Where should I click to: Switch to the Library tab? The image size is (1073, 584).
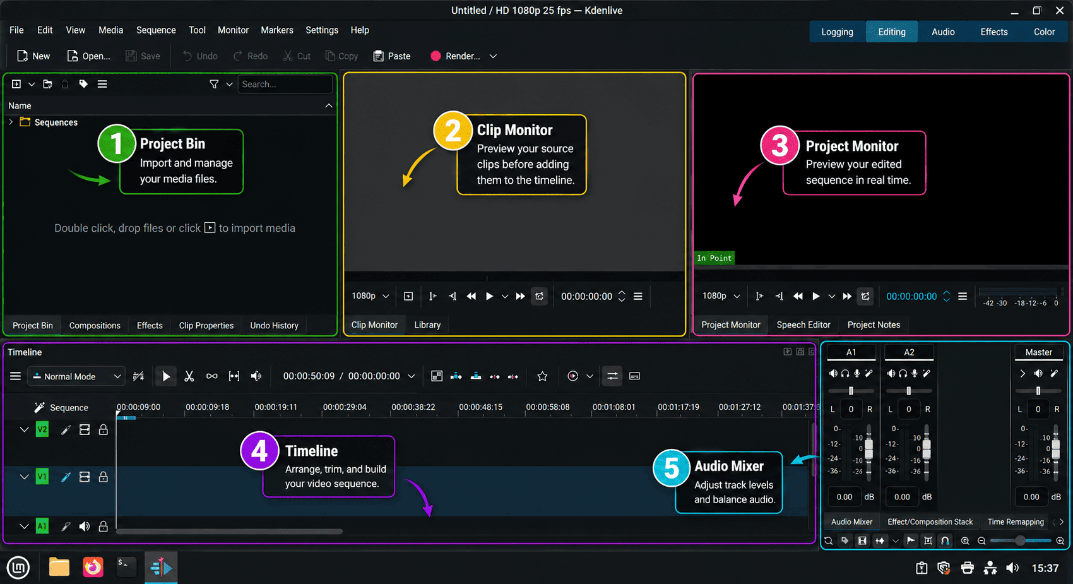point(427,325)
